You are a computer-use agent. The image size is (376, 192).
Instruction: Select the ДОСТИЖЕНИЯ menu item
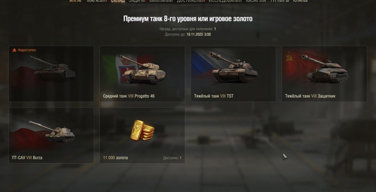click(x=191, y=1)
